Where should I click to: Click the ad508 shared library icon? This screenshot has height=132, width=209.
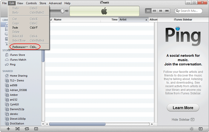[x=7, y=85]
